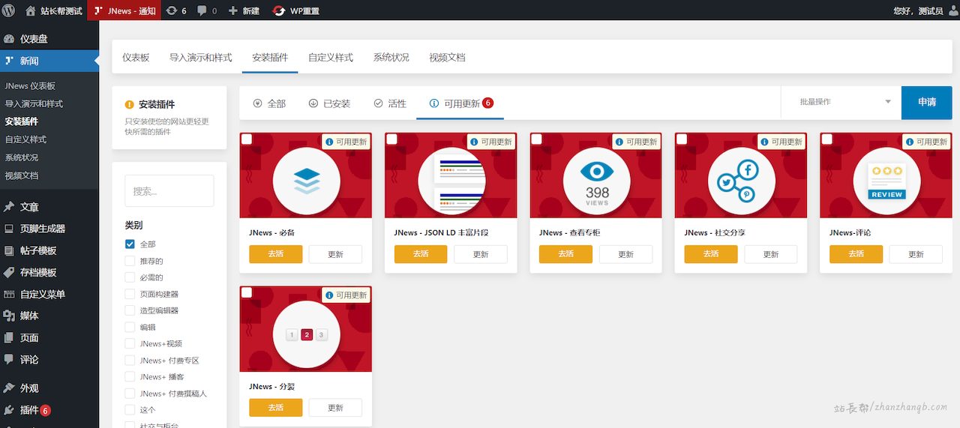Switch to the 系统状况 tab
The width and height of the screenshot is (960, 428).
coord(391,58)
